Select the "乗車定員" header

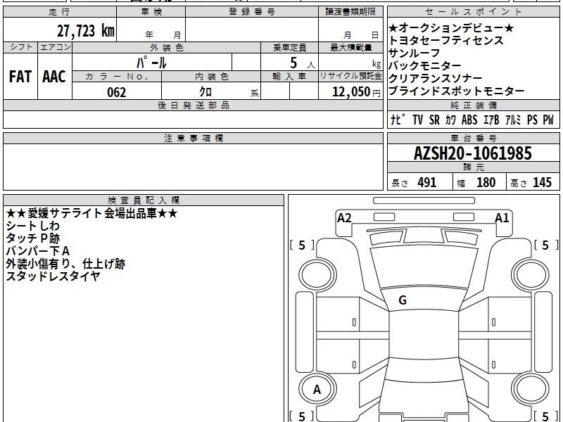289,48
